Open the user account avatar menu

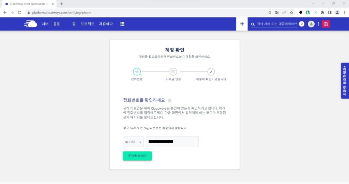tap(311, 24)
